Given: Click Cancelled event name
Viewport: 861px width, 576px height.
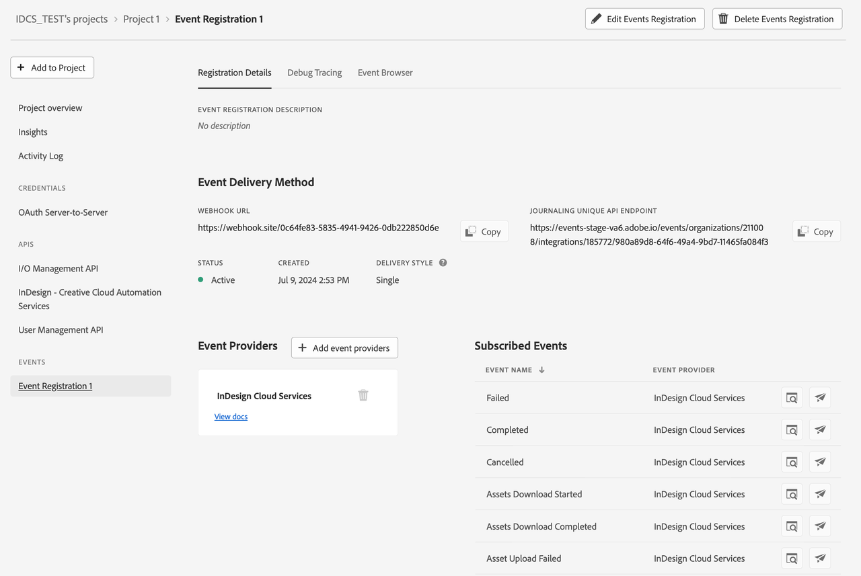Looking at the screenshot, I should [505, 462].
